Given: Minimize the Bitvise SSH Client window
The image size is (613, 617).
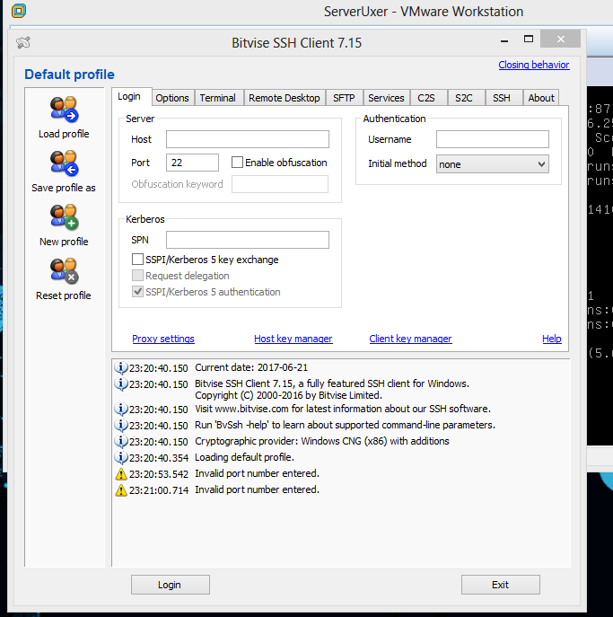Looking at the screenshot, I should point(504,40).
